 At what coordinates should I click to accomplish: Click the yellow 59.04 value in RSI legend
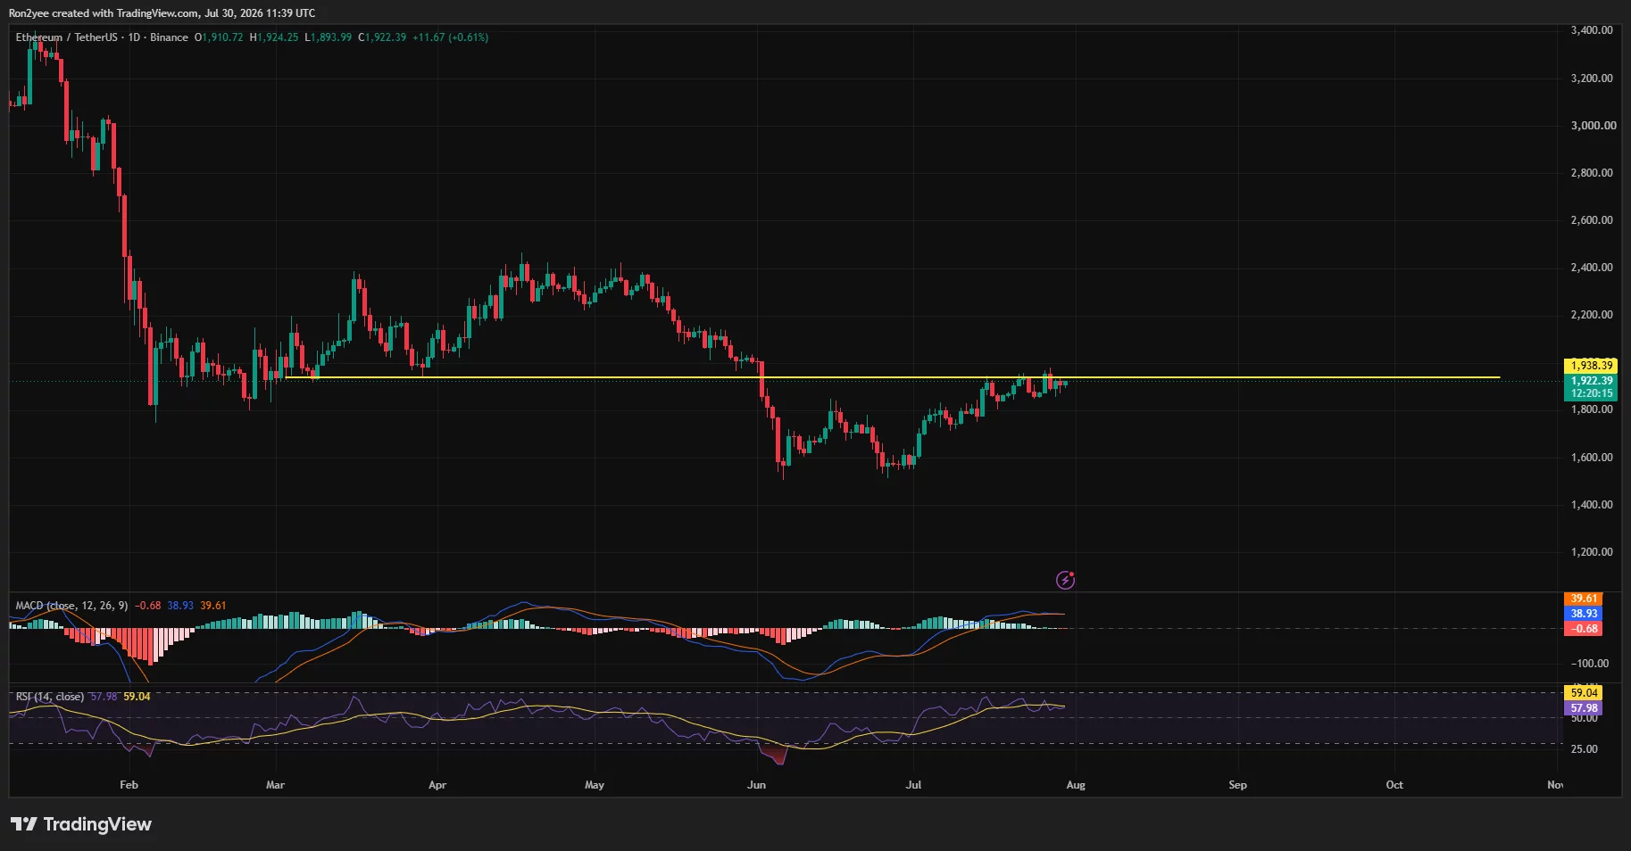pyautogui.click(x=137, y=697)
